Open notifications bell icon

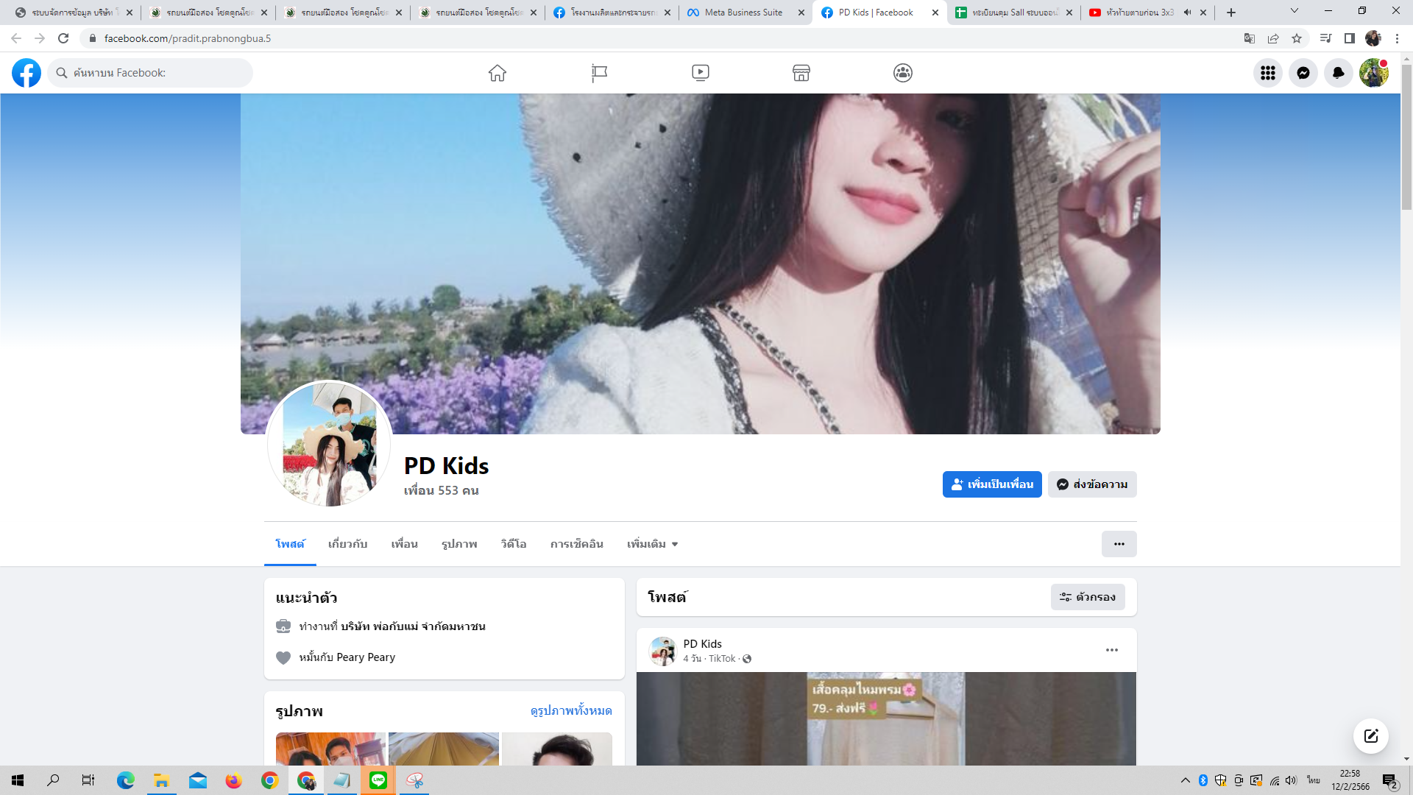(1339, 73)
